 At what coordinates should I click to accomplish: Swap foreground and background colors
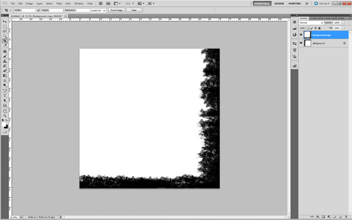tap(6, 121)
